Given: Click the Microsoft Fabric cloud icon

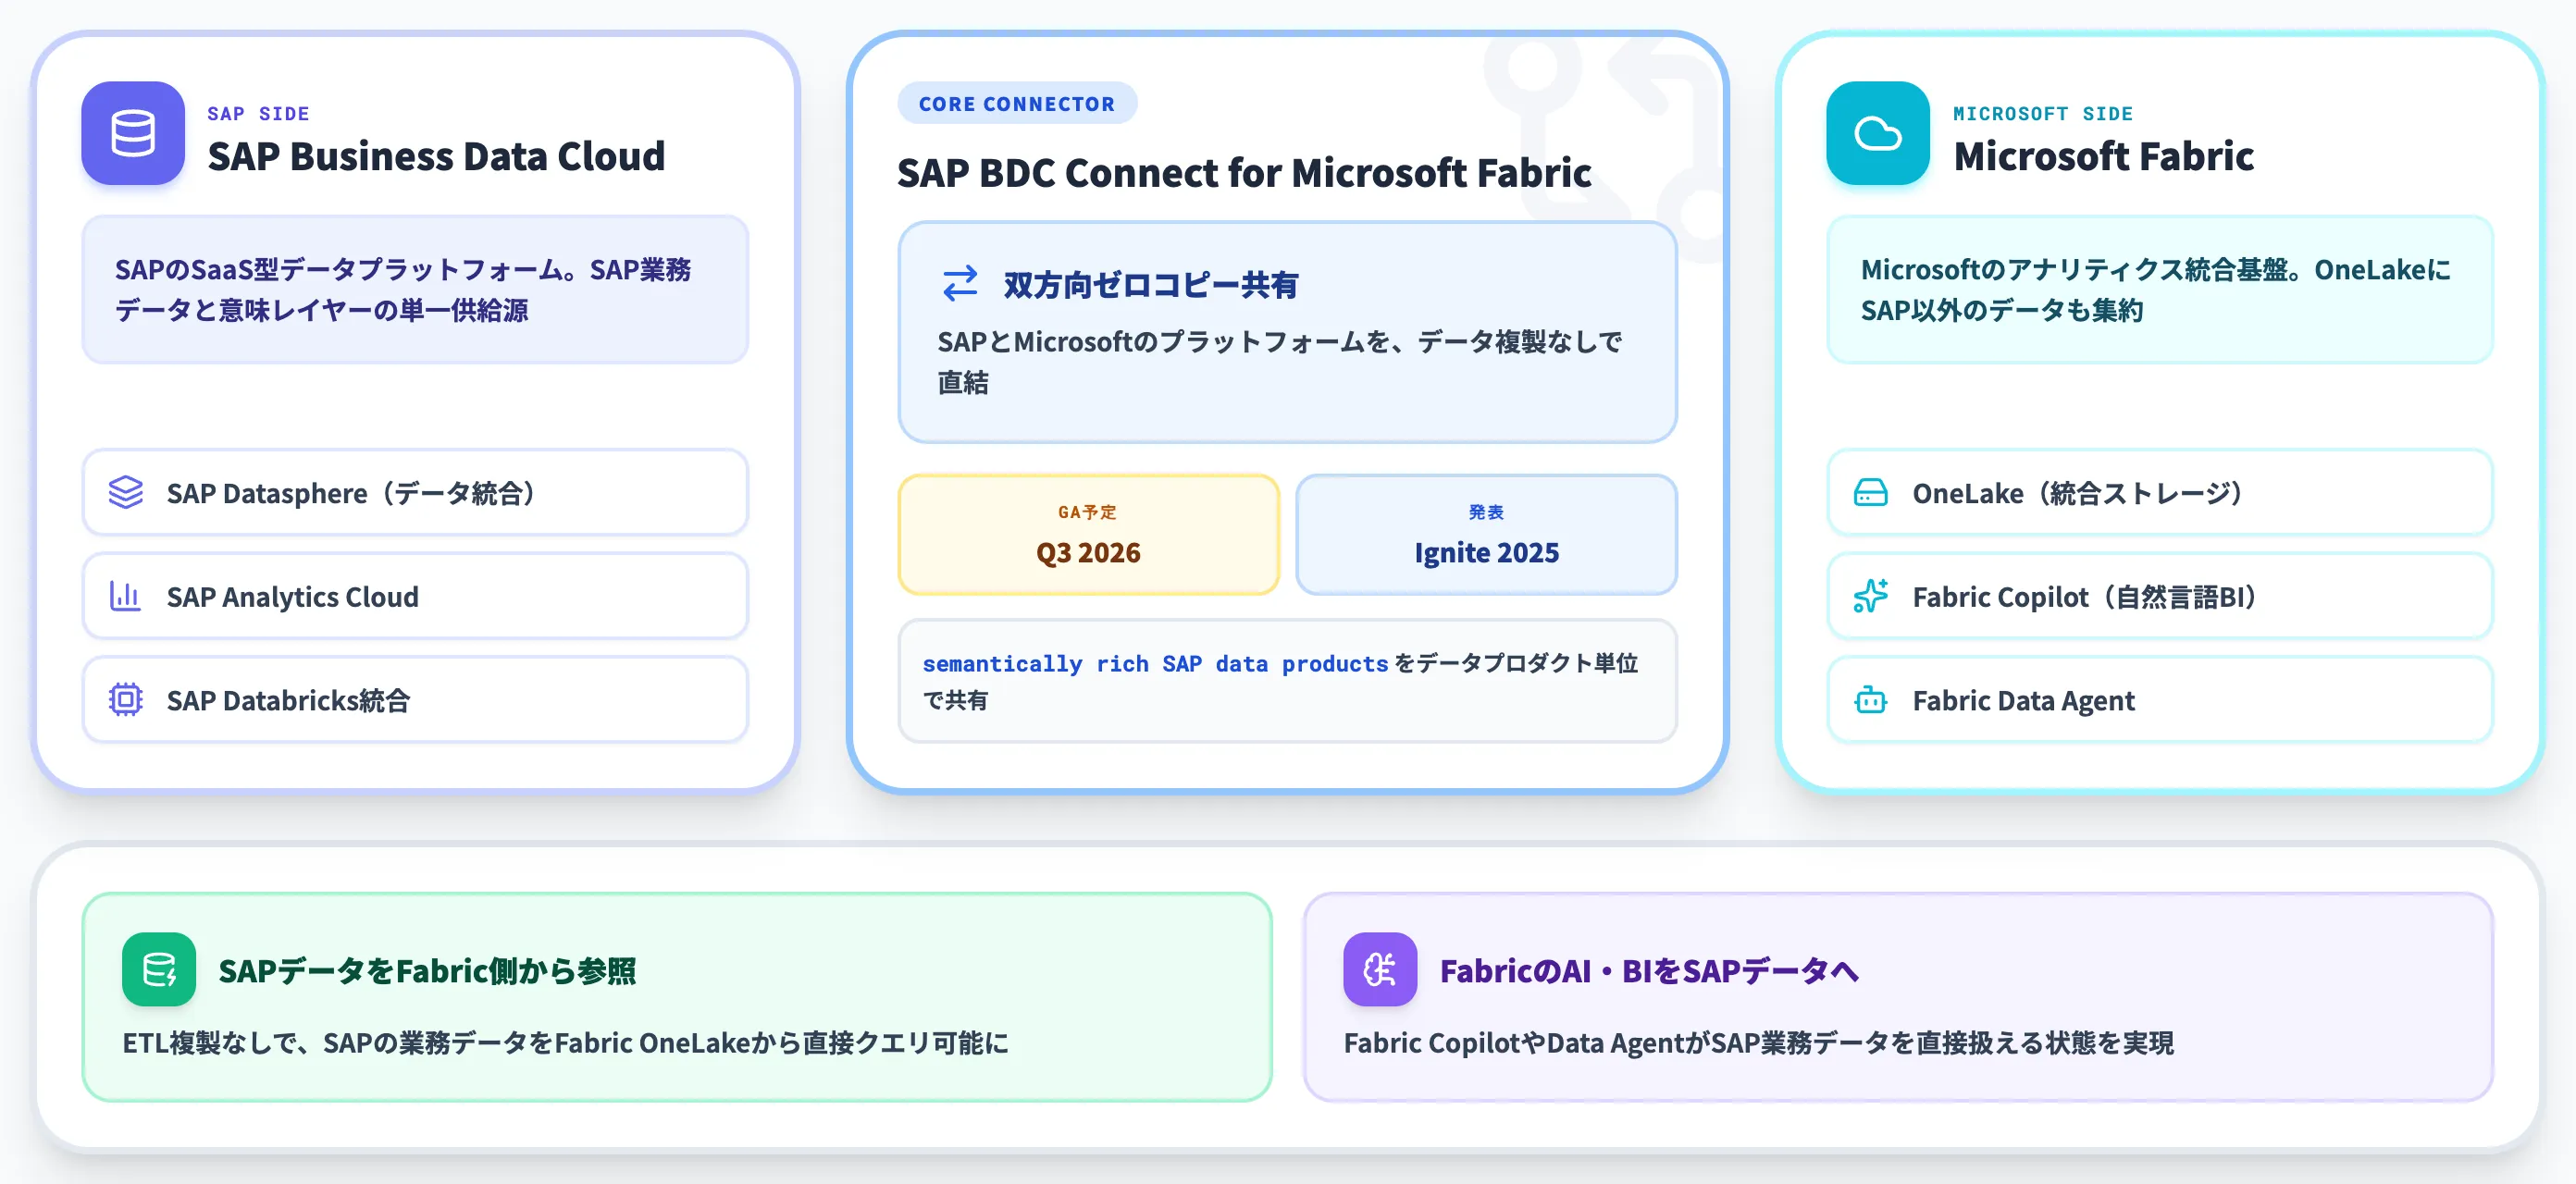Looking at the screenshot, I should click(1877, 133).
